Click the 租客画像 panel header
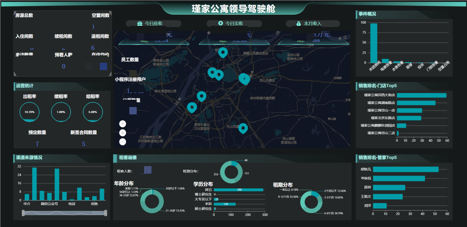Image resolution: width=467 pixels, height=227 pixels. coord(128,158)
